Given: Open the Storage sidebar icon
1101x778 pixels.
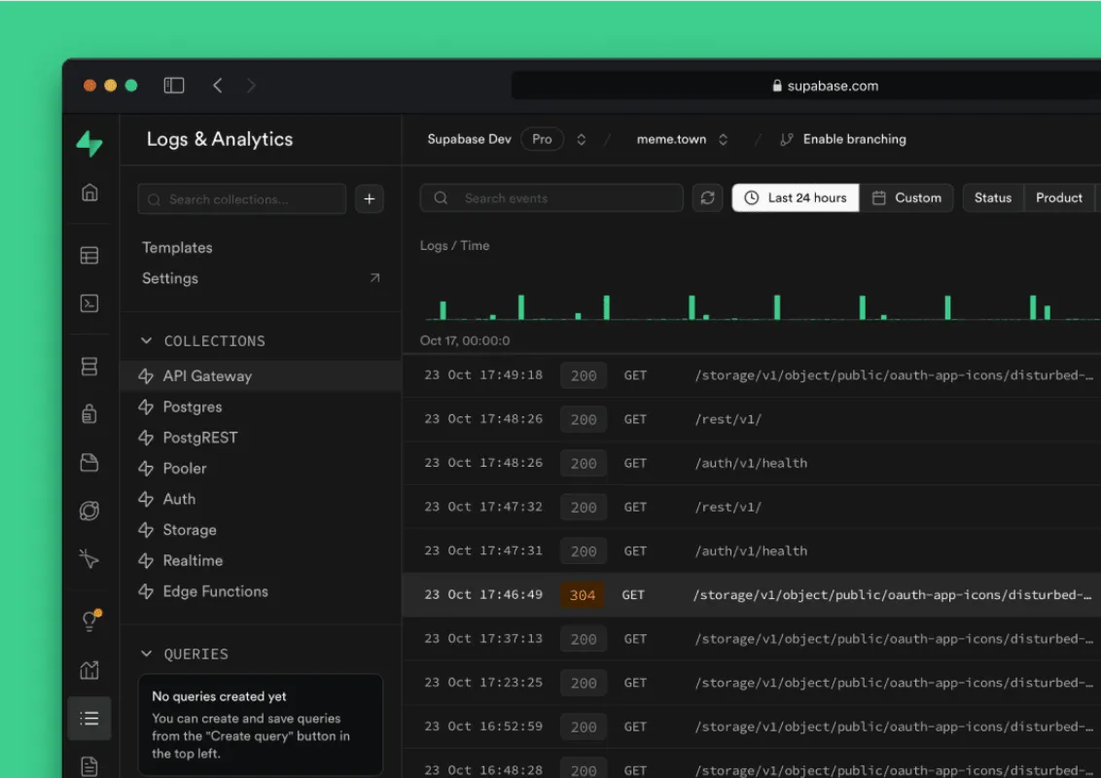Looking at the screenshot, I should click(x=89, y=463).
